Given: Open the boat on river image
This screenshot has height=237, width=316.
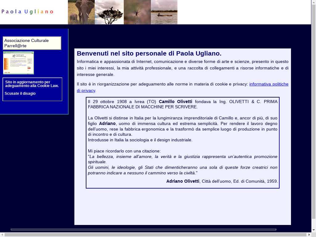Looking at the screenshot, I should click(x=164, y=12).
